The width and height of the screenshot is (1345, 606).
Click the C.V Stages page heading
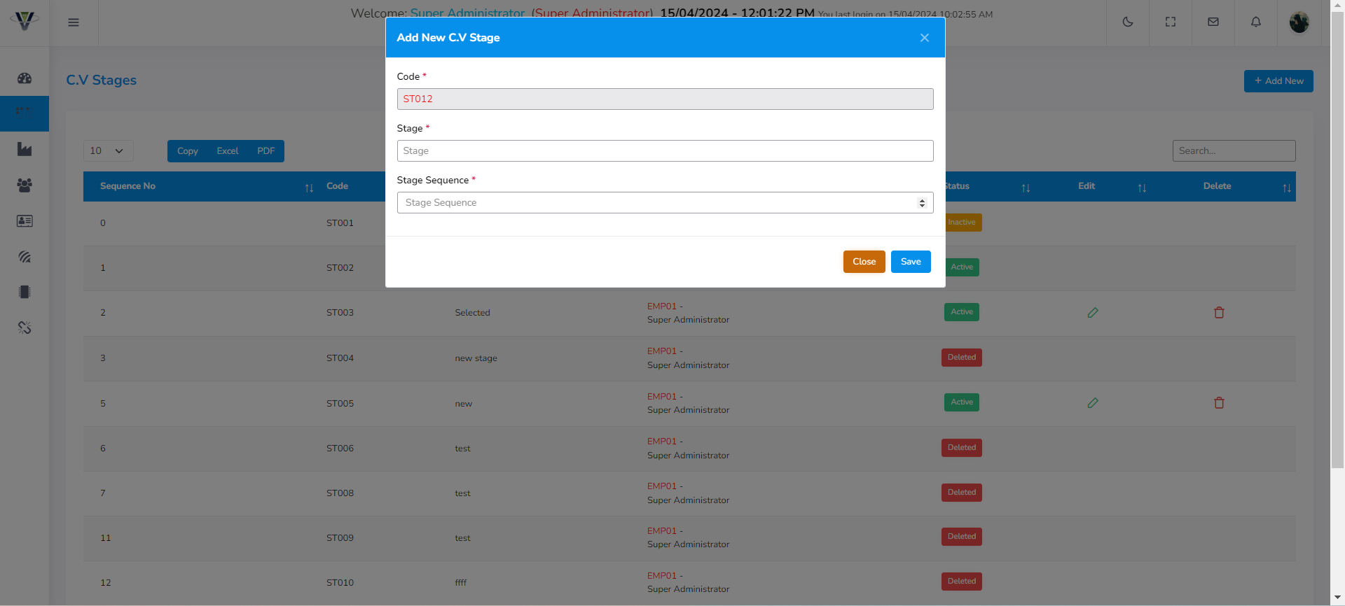[102, 80]
